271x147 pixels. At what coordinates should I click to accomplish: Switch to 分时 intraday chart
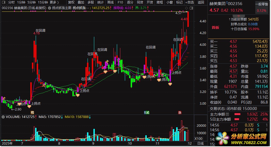[x=11, y=2]
